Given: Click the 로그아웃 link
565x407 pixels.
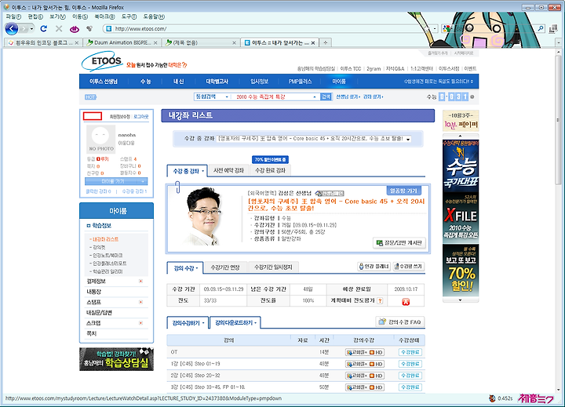Looking at the screenshot, I should [141, 117].
